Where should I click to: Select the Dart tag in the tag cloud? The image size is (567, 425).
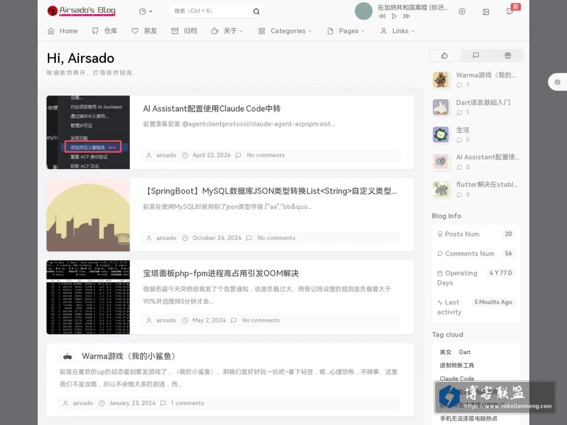(465, 352)
